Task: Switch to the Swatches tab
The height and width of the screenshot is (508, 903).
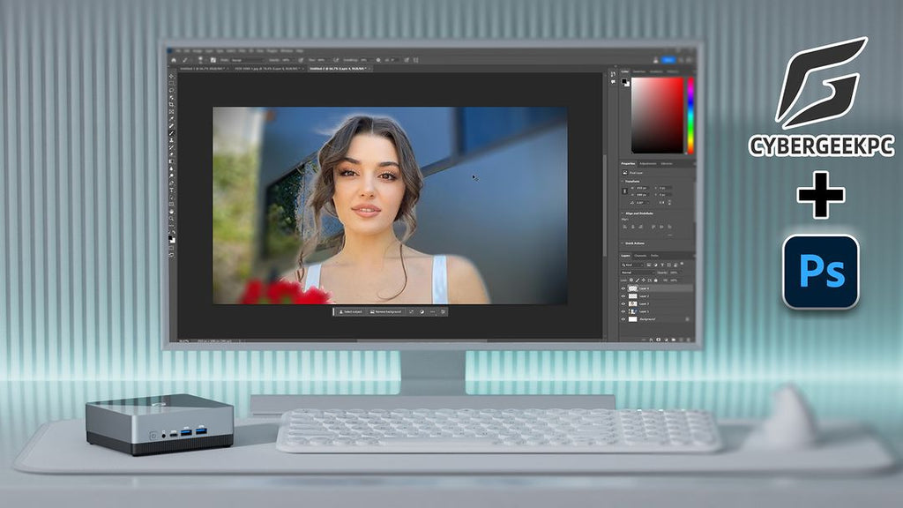Action: (638, 71)
